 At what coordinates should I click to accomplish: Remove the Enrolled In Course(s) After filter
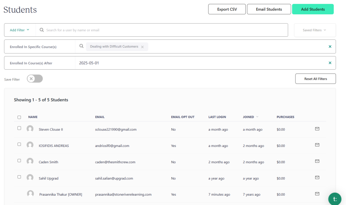pos(330,63)
